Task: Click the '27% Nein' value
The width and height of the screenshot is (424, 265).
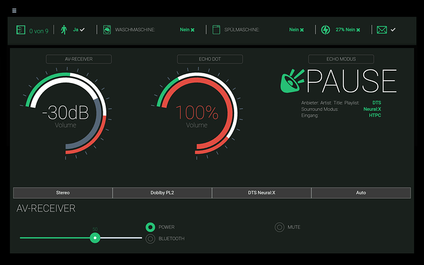Action: 345,30
